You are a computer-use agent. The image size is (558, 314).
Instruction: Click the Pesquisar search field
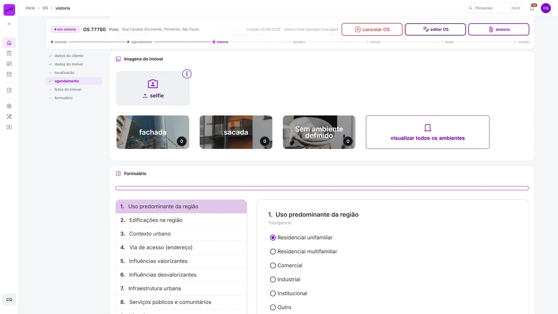point(494,8)
